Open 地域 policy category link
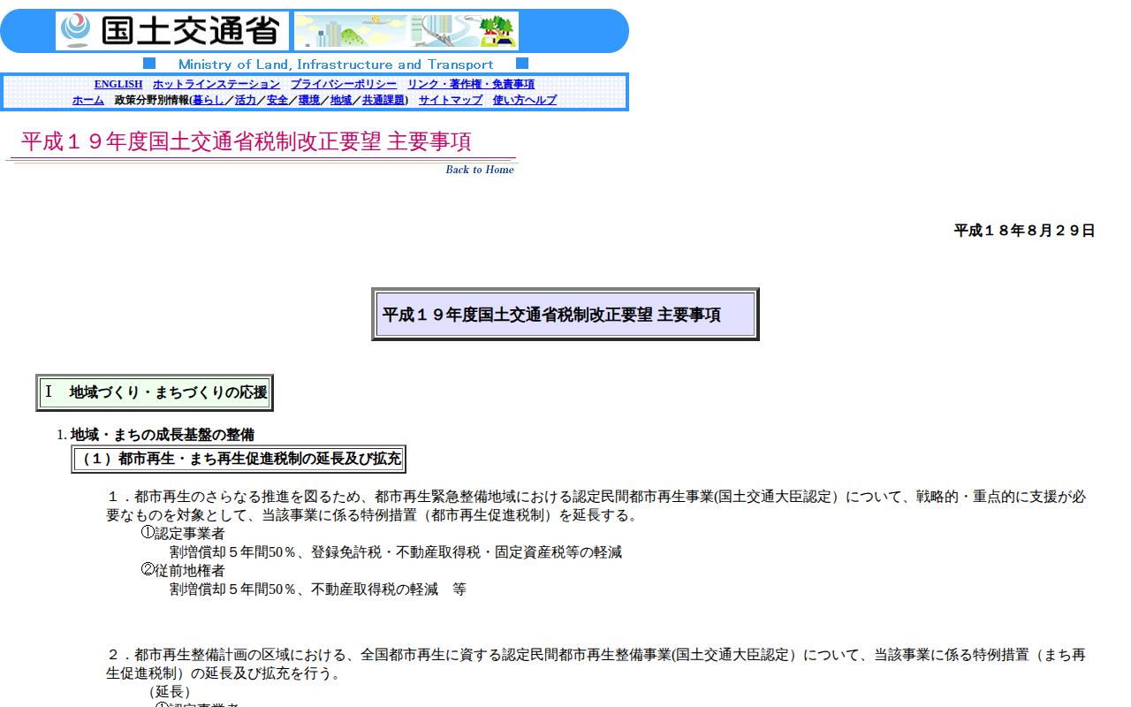This screenshot has width=1131, height=707. click(341, 100)
